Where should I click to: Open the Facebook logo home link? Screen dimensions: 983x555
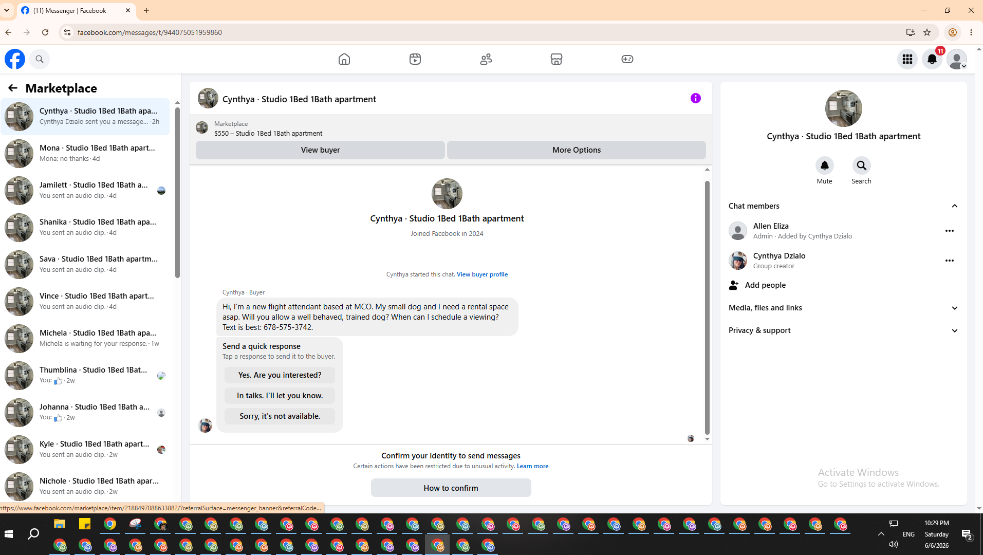pyautogui.click(x=15, y=59)
